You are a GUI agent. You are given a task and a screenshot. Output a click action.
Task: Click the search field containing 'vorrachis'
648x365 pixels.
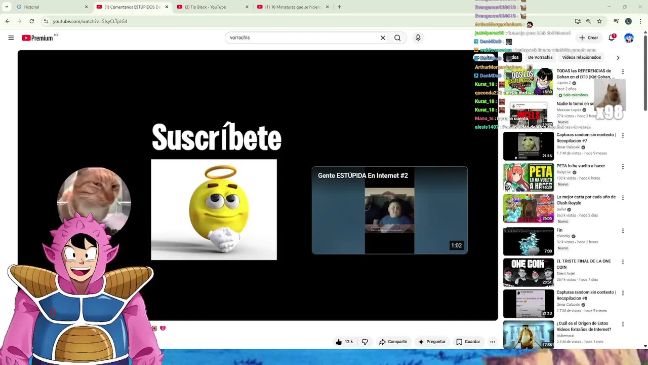pyautogui.click(x=301, y=38)
